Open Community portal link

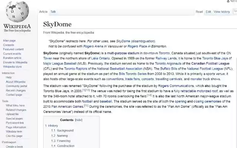16,86
